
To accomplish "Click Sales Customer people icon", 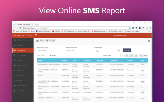I will [x=15, y=65].
